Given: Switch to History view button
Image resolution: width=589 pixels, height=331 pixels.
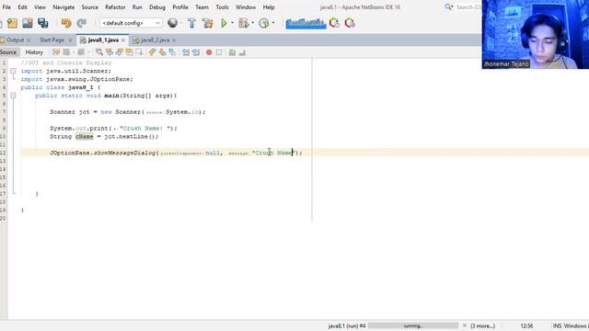Looking at the screenshot, I should coord(34,52).
